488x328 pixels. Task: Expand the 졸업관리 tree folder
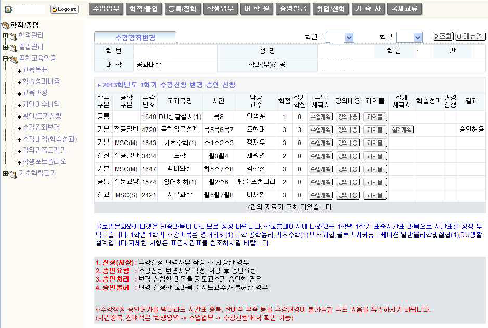[6, 47]
